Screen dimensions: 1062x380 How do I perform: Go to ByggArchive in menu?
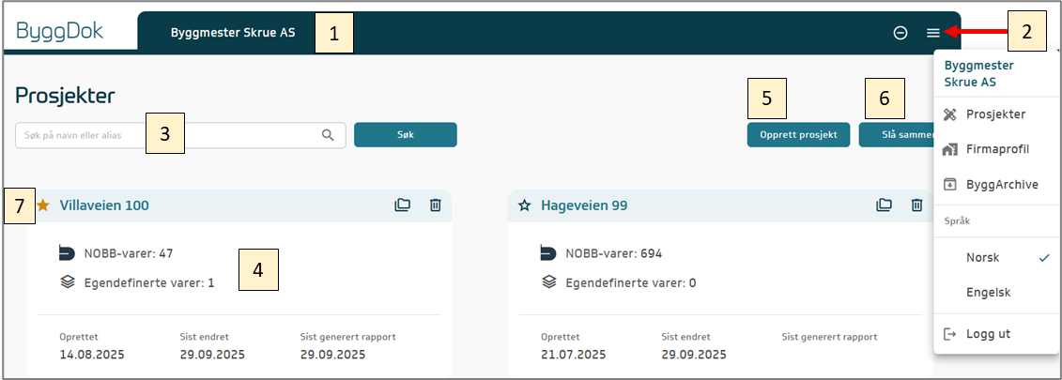1001,184
